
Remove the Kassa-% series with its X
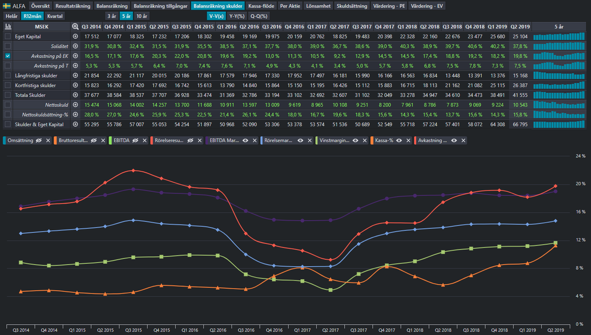pyautogui.click(x=409, y=140)
